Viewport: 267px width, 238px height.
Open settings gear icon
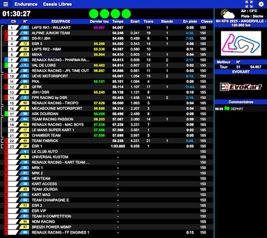pos(261,4)
